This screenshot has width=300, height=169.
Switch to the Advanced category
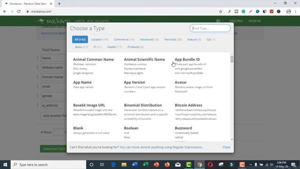[x=149, y=39]
